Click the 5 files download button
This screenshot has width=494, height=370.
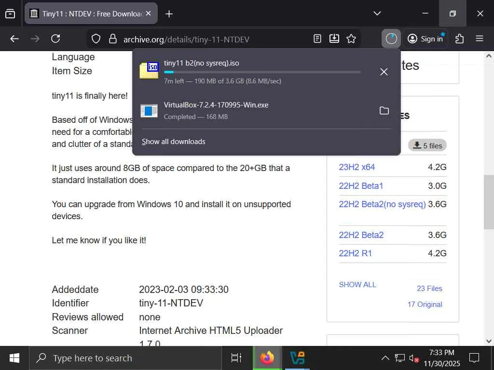[x=427, y=145]
